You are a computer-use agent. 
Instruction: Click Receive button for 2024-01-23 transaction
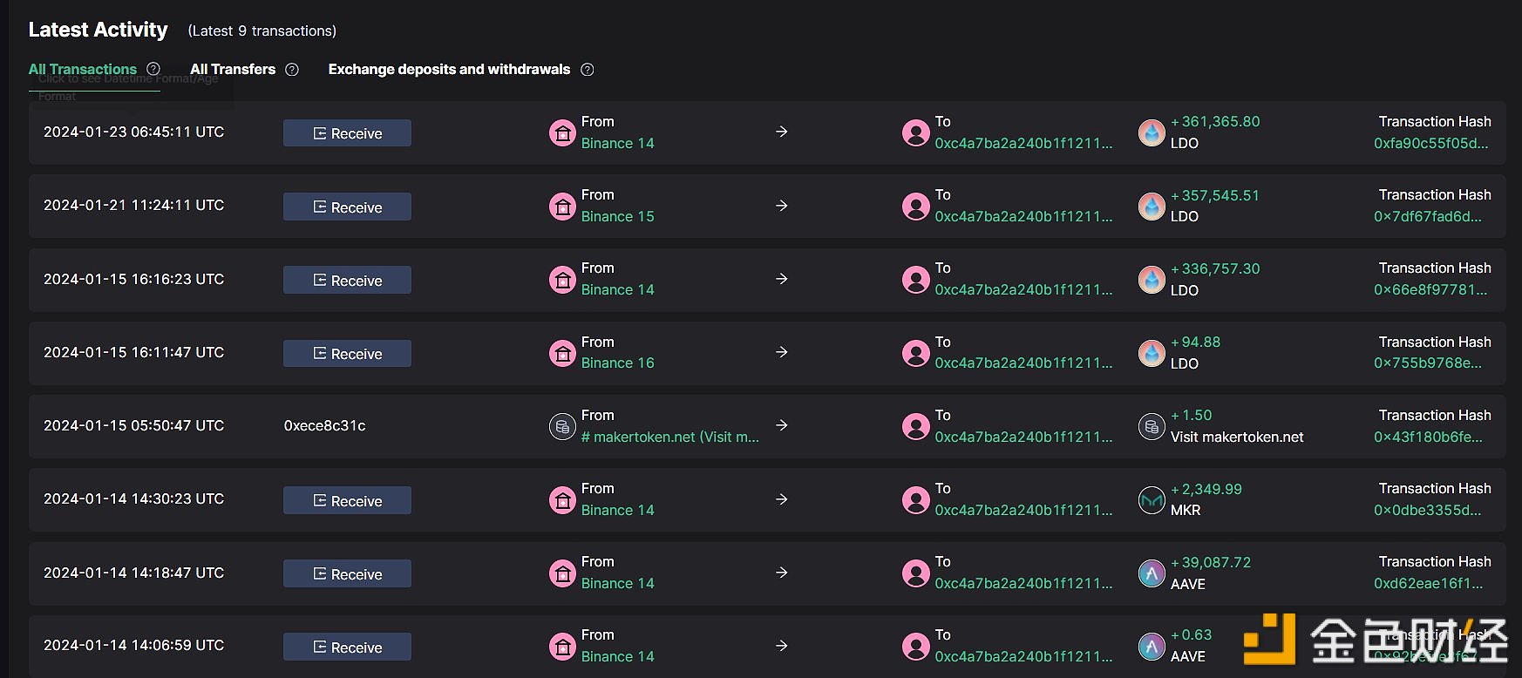click(347, 133)
